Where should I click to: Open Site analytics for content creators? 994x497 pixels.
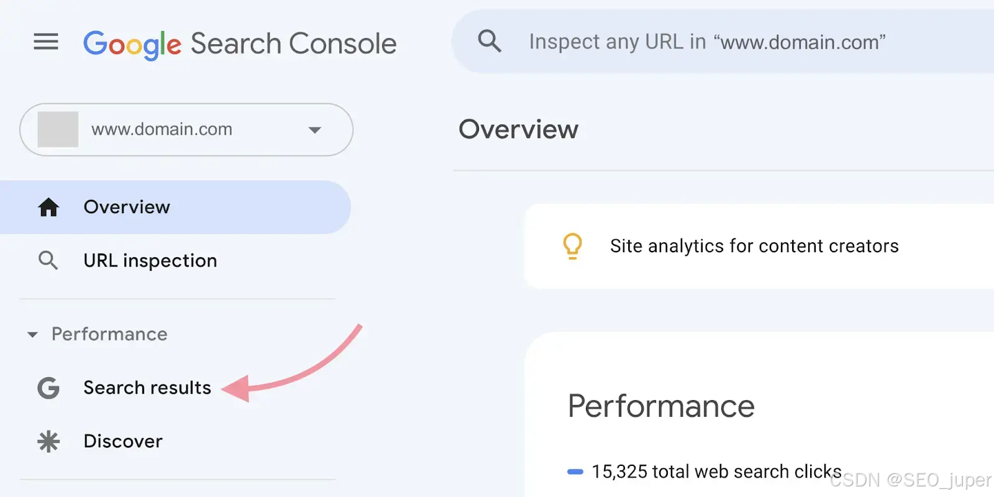click(x=754, y=246)
